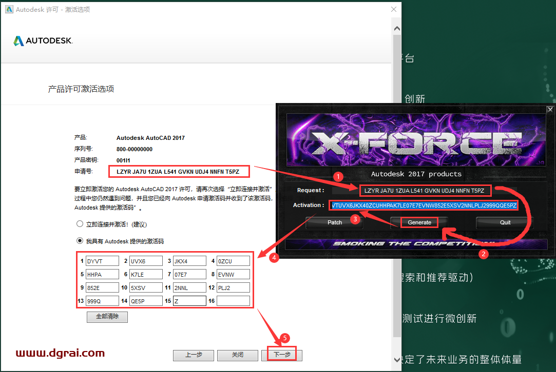Click 'Autodesk 2017 products' label in X-Force
Viewport: 556px width, 372px height.
(416, 174)
